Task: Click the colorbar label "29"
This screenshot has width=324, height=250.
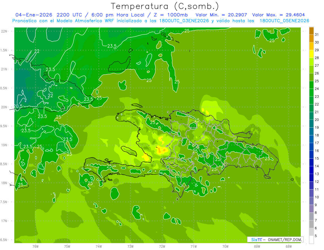Action: click(317, 50)
